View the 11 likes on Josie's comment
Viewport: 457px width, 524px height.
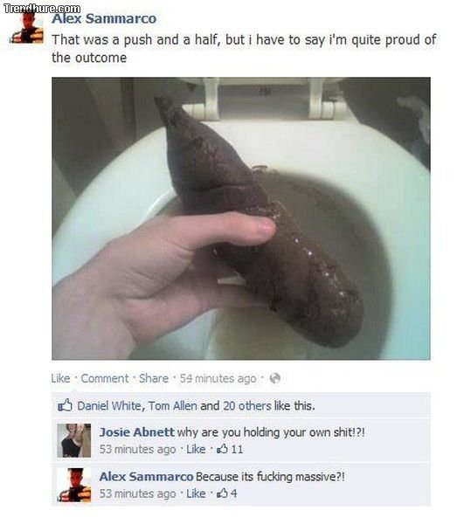click(x=230, y=449)
